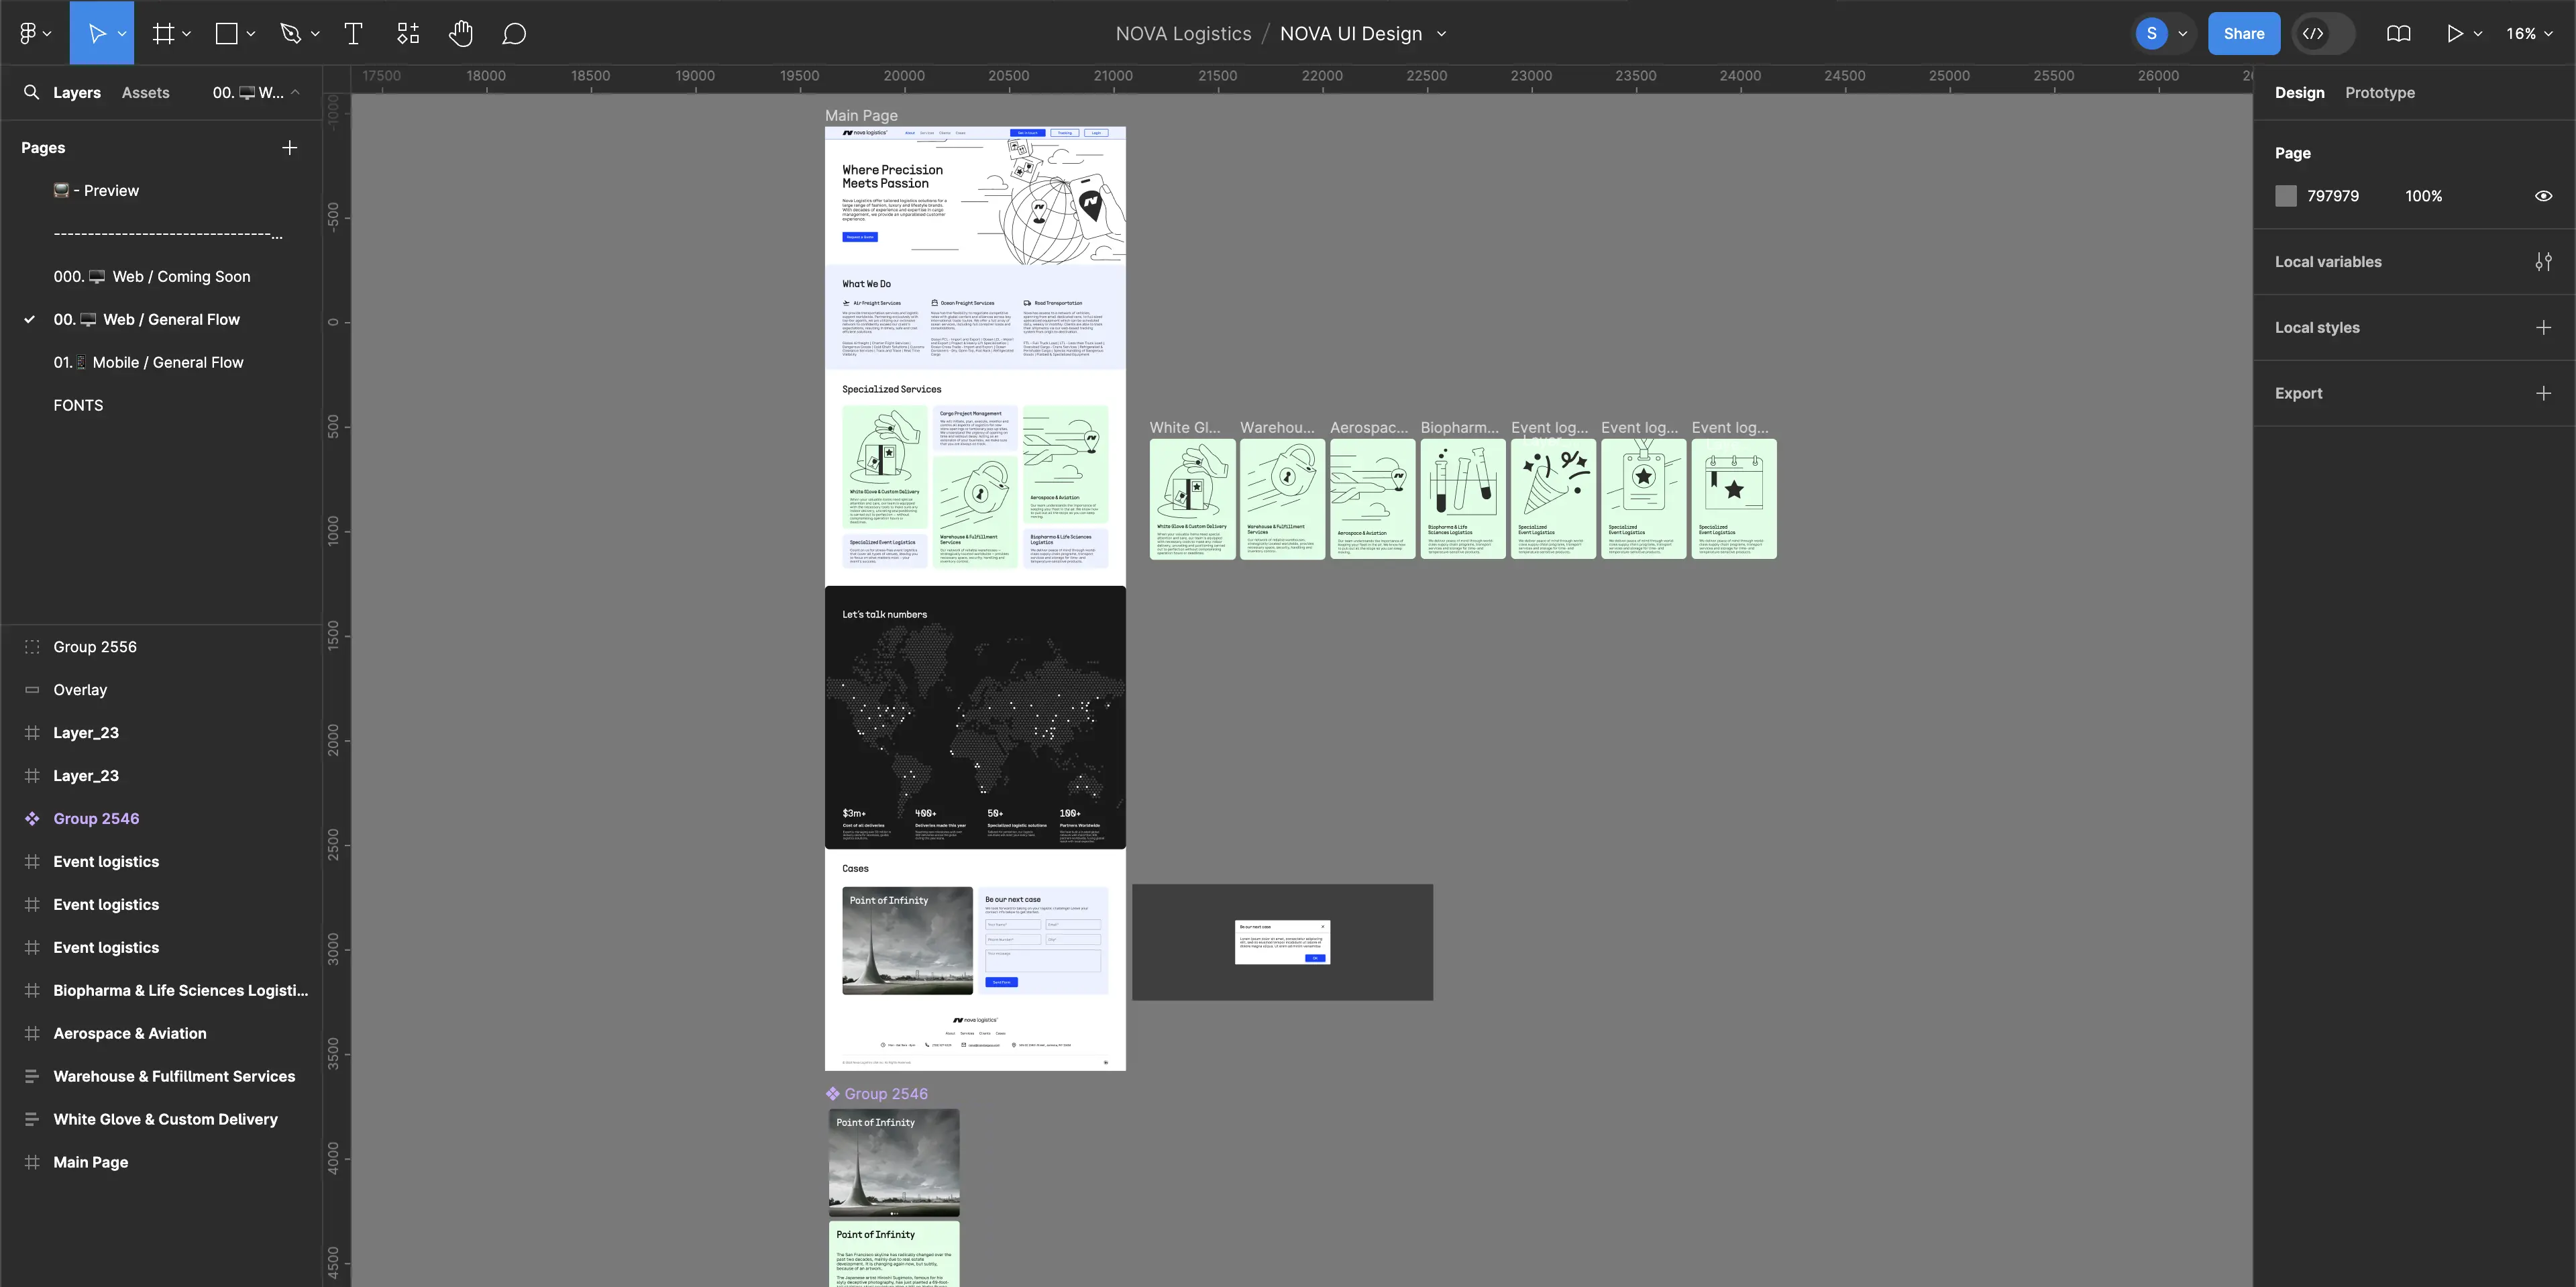The image size is (2576, 1287).
Task: Open multiplayer avatar dropdown
Action: click(2182, 34)
